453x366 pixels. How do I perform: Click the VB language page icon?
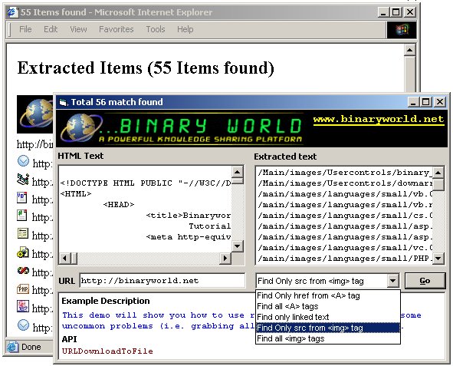(22, 197)
